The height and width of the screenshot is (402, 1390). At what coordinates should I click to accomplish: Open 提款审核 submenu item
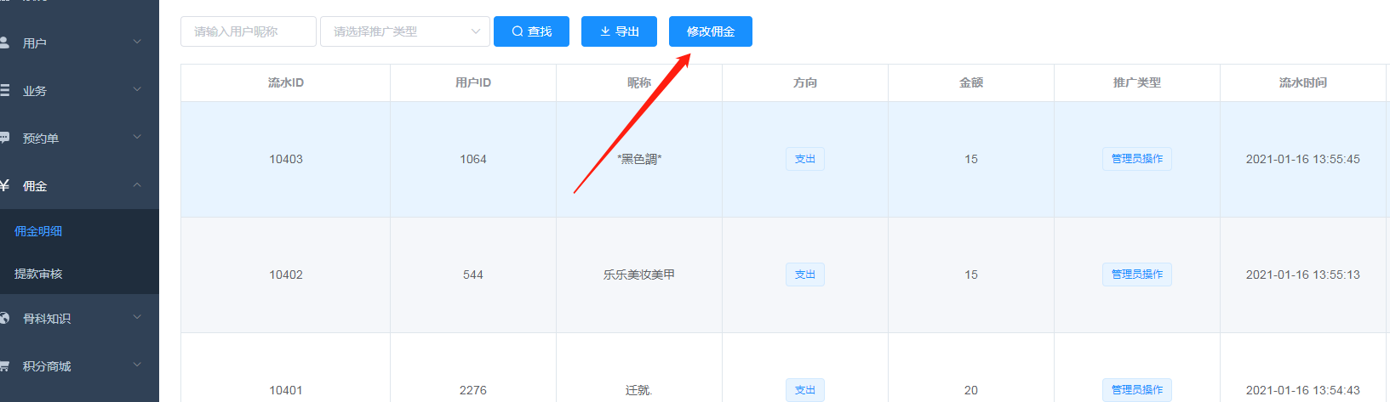[79, 273]
